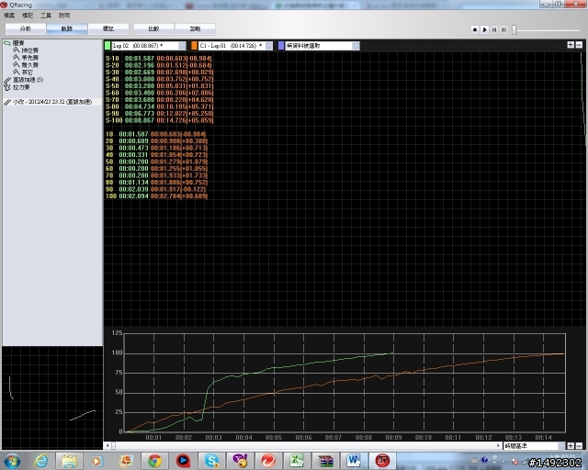
Task: Open Skype from the taskbar
Action: pyautogui.click(x=211, y=461)
